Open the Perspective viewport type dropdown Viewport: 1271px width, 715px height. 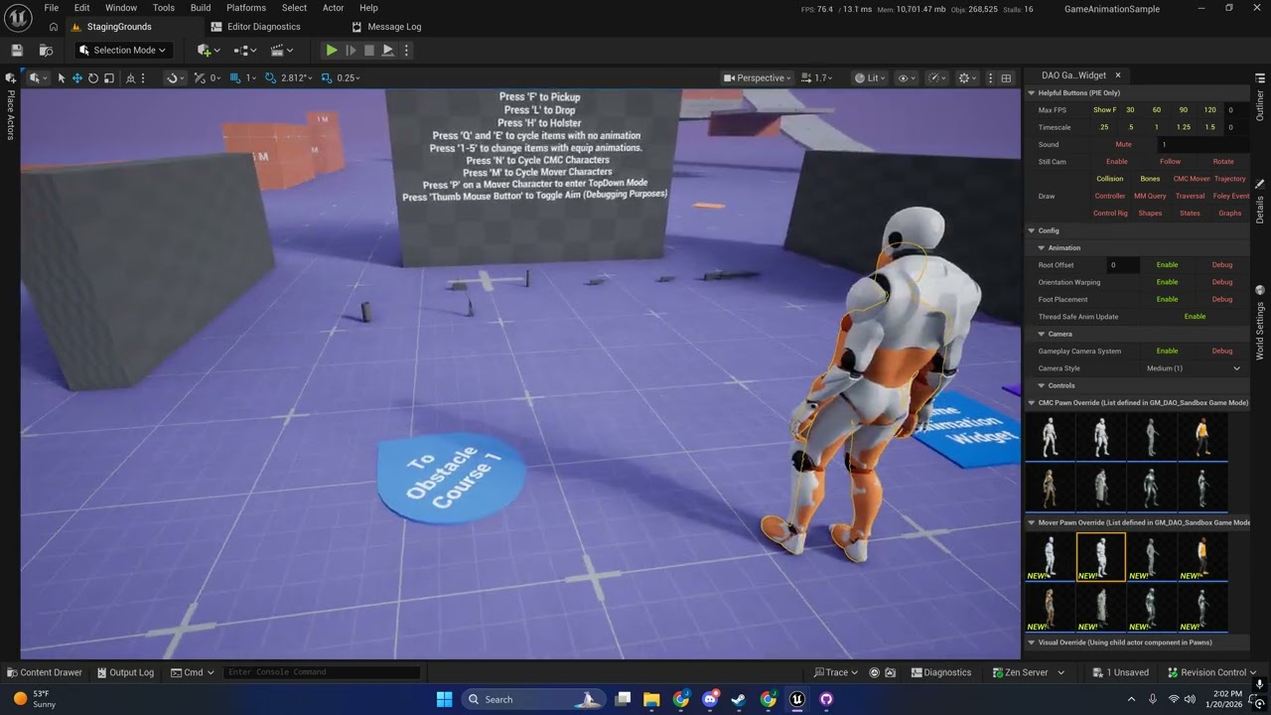click(x=757, y=77)
